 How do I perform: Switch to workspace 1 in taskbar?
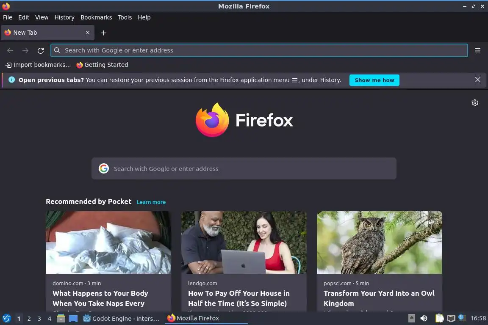(x=19, y=319)
